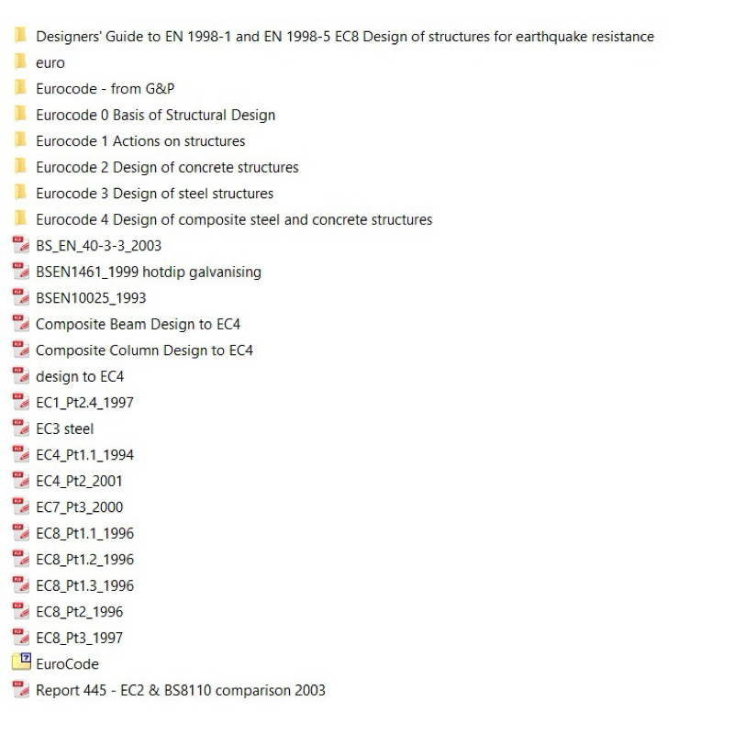Click PDF icon next to EC8_Pt2_1996
Image resolution: width=734 pixels, height=734 pixels.
pyautogui.click(x=21, y=611)
